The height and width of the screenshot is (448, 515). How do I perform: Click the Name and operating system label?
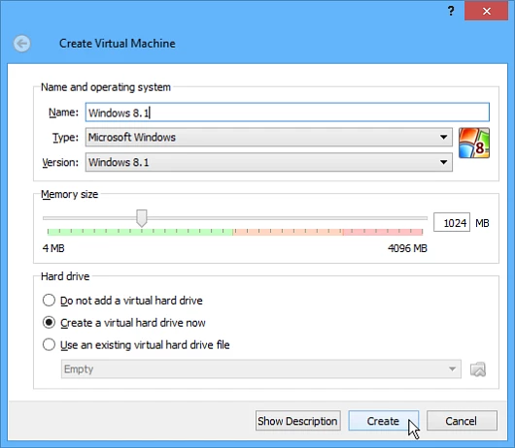click(106, 87)
